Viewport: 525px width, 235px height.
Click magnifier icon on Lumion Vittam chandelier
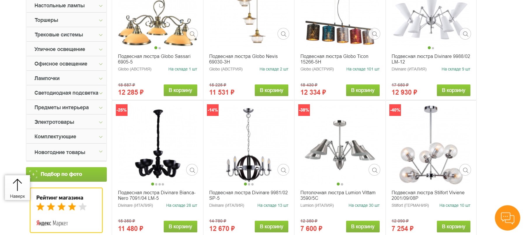point(375,170)
